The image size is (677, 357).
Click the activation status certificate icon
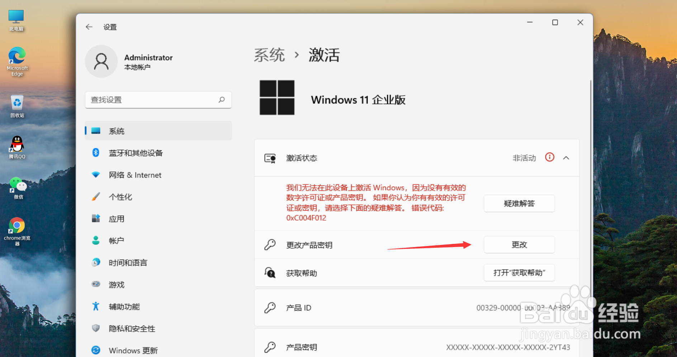[x=270, y=158]
